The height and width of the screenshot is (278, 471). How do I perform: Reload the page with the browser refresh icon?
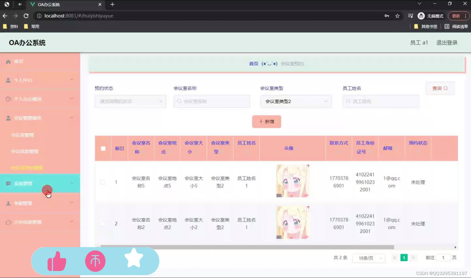coord(26,16)
